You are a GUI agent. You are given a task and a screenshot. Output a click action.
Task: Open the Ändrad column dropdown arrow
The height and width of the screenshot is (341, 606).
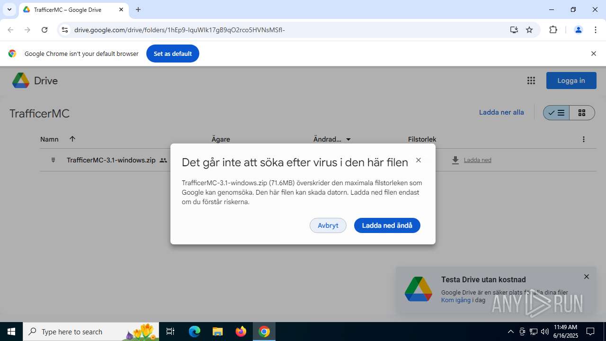click(x=348, y=139)
